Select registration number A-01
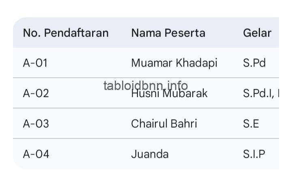 click(35, 63)
